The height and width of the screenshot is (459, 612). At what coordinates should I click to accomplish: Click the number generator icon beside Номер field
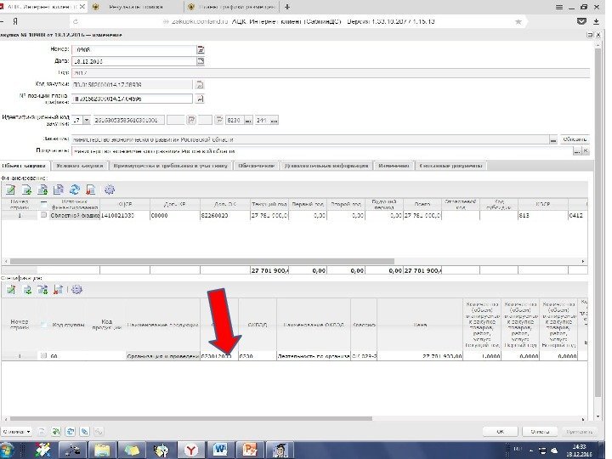pos(201,49)
